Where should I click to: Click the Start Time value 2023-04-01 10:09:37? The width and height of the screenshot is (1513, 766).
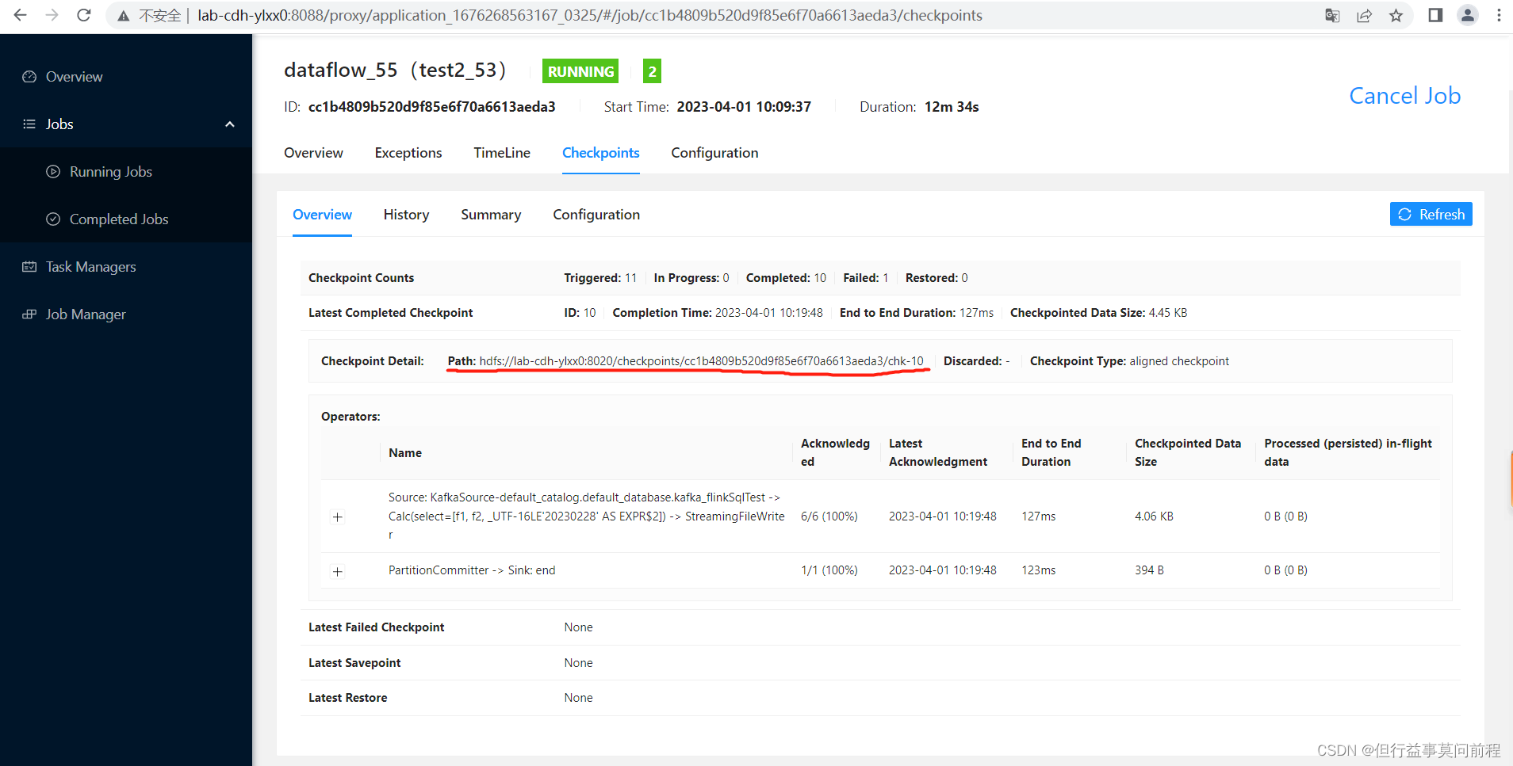pos(744,107)
